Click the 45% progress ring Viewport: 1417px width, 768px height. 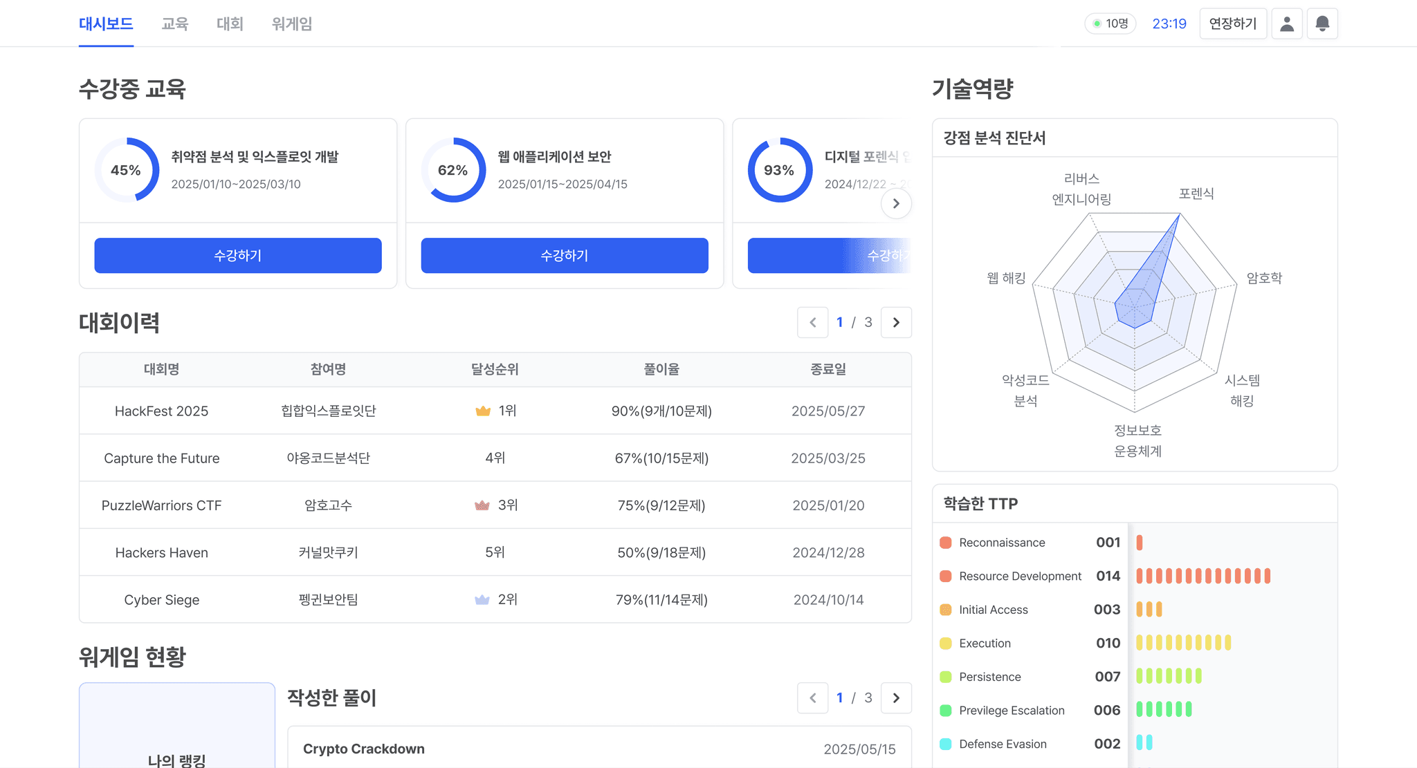[127, 170]
